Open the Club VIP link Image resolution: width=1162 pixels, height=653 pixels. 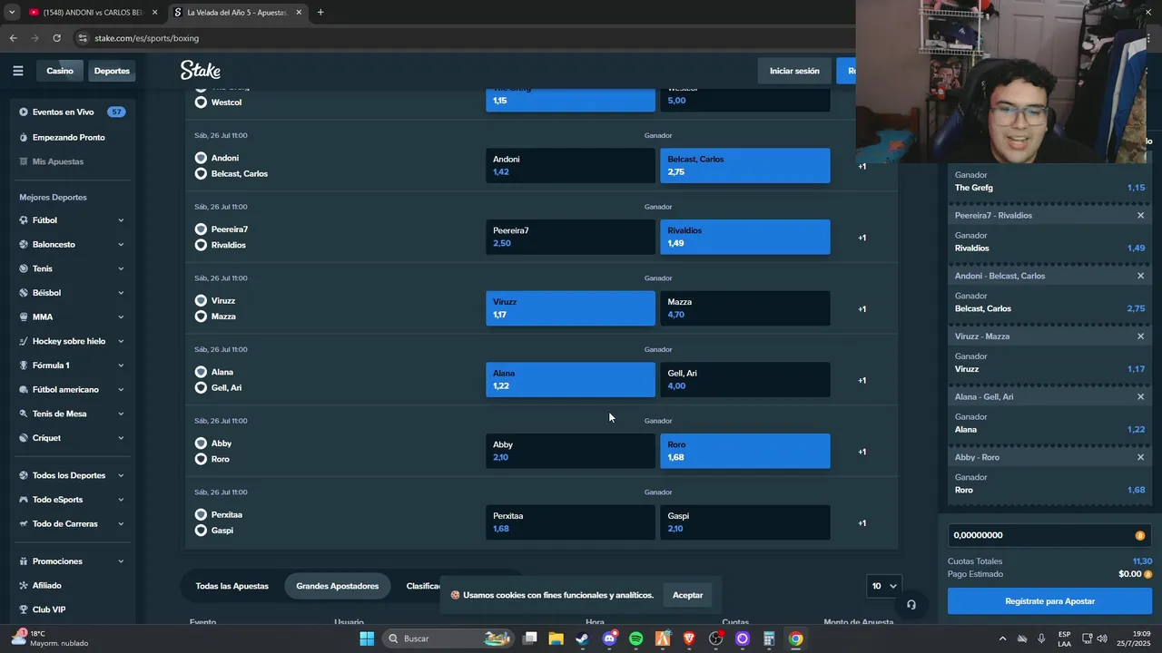tap(49, 609)
